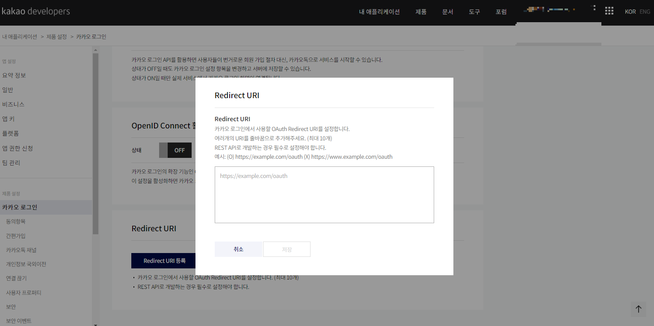The height and width of the screenshot is (326, 654).
Task: Click 저장 button in Redirect URI dialog
Action: point(287,249)
